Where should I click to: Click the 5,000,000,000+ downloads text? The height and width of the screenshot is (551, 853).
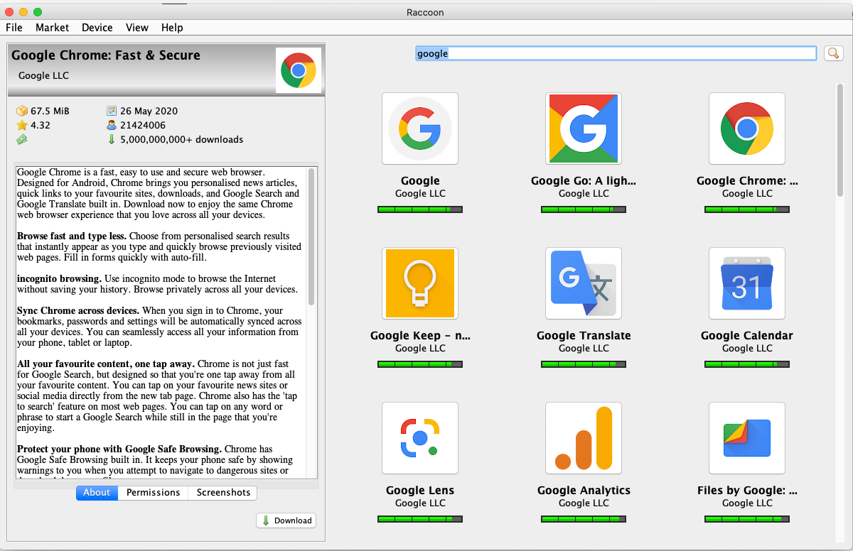tap(182, 139)
